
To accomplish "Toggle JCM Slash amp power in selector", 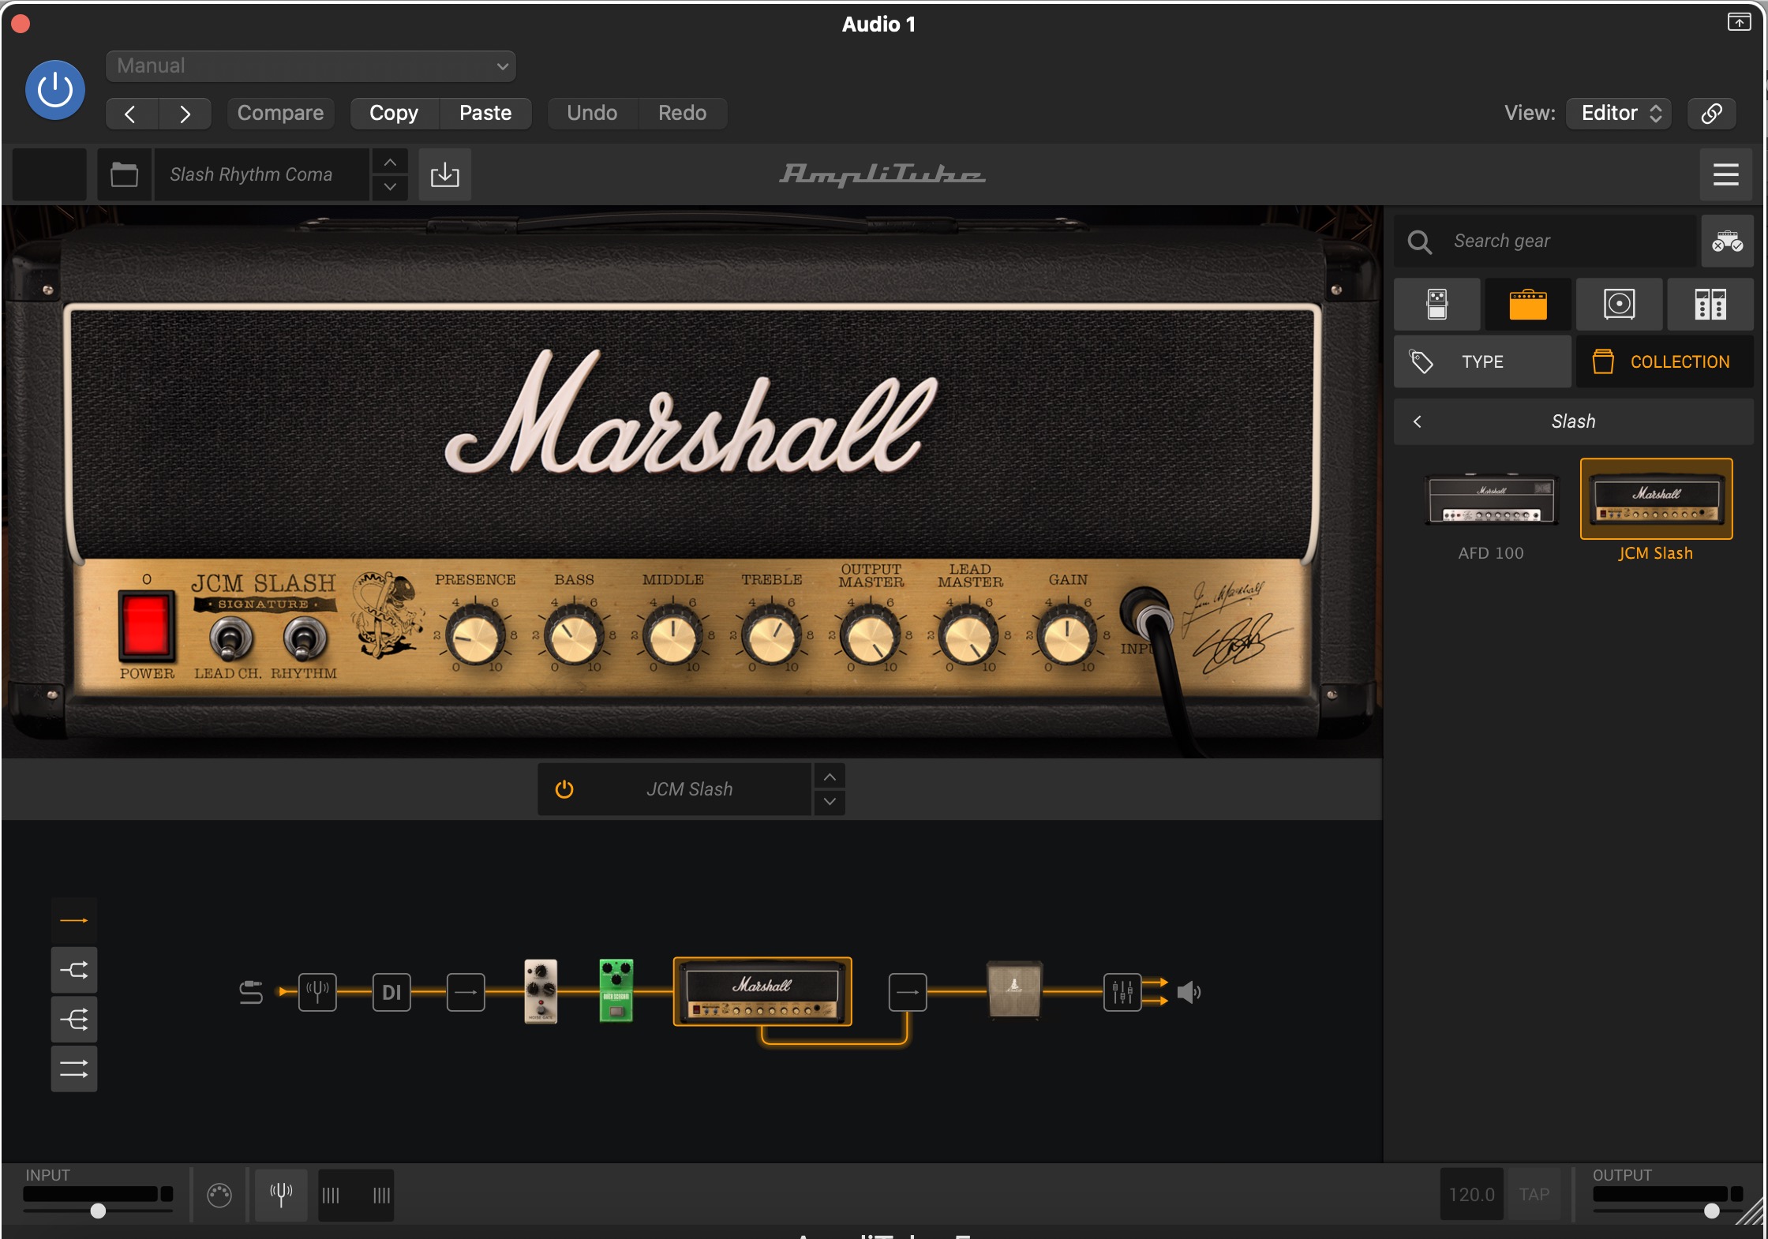I will 564,790.
